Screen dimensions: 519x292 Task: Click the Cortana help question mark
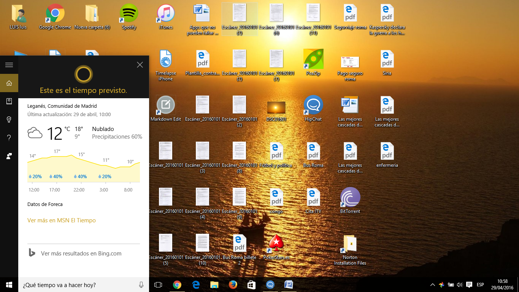[x=9, y=138]
